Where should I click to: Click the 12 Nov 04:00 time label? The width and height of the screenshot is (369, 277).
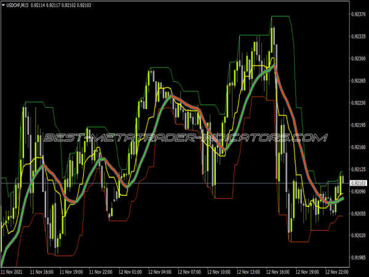159,272
